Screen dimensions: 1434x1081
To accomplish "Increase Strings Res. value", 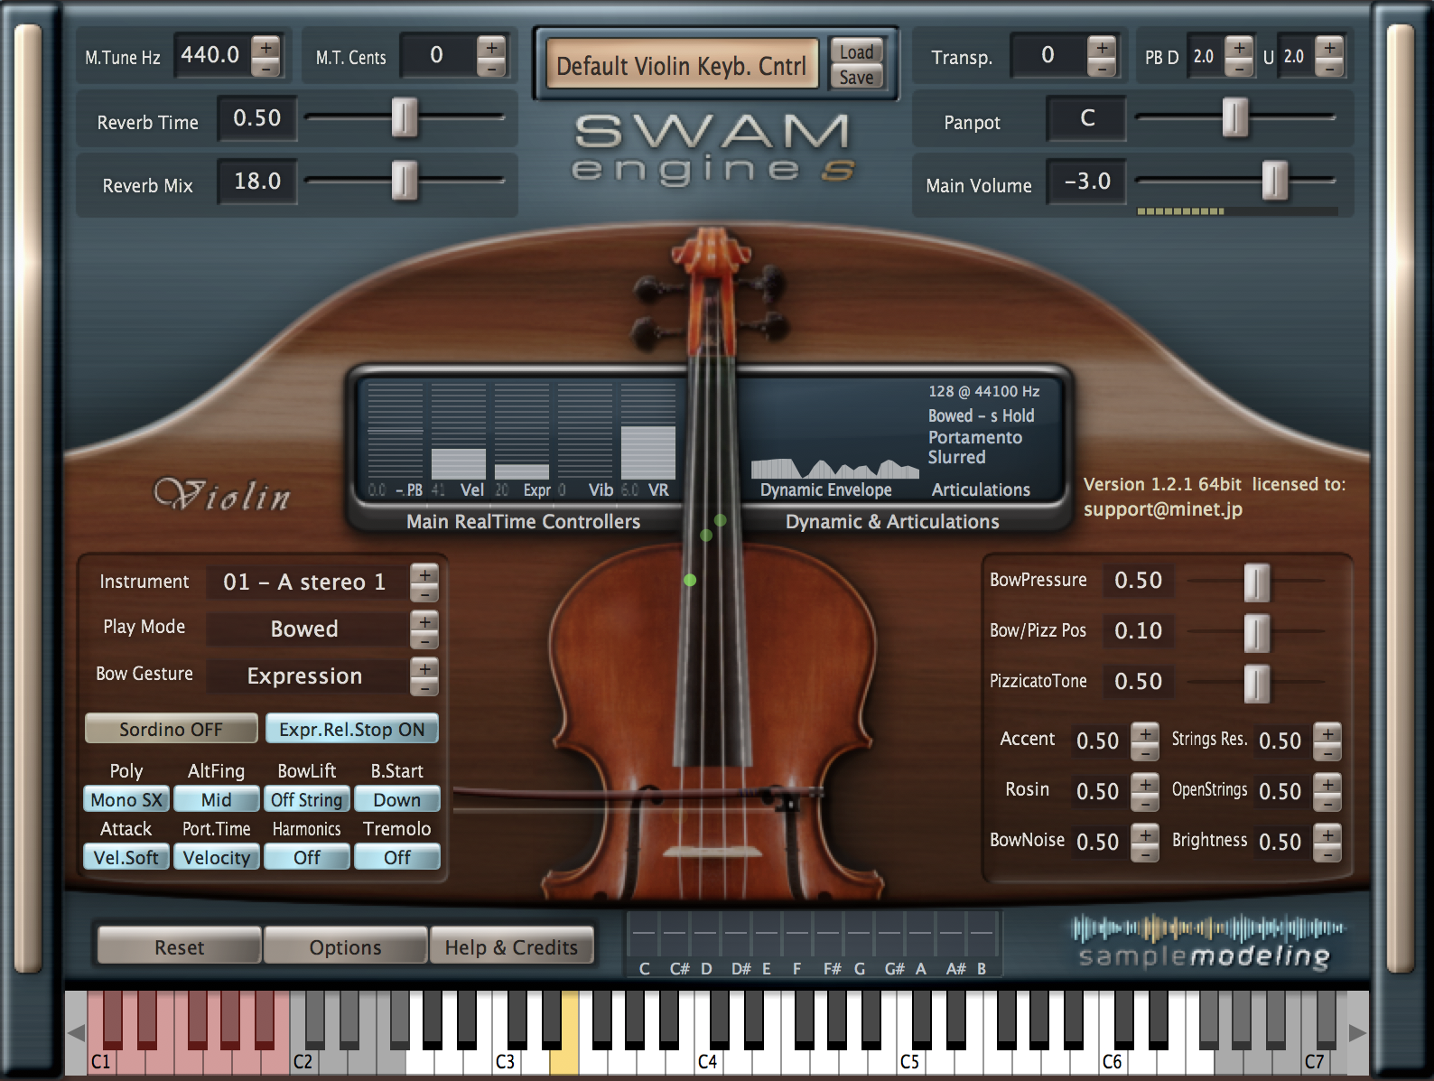I will click(x=1327, y=733).
